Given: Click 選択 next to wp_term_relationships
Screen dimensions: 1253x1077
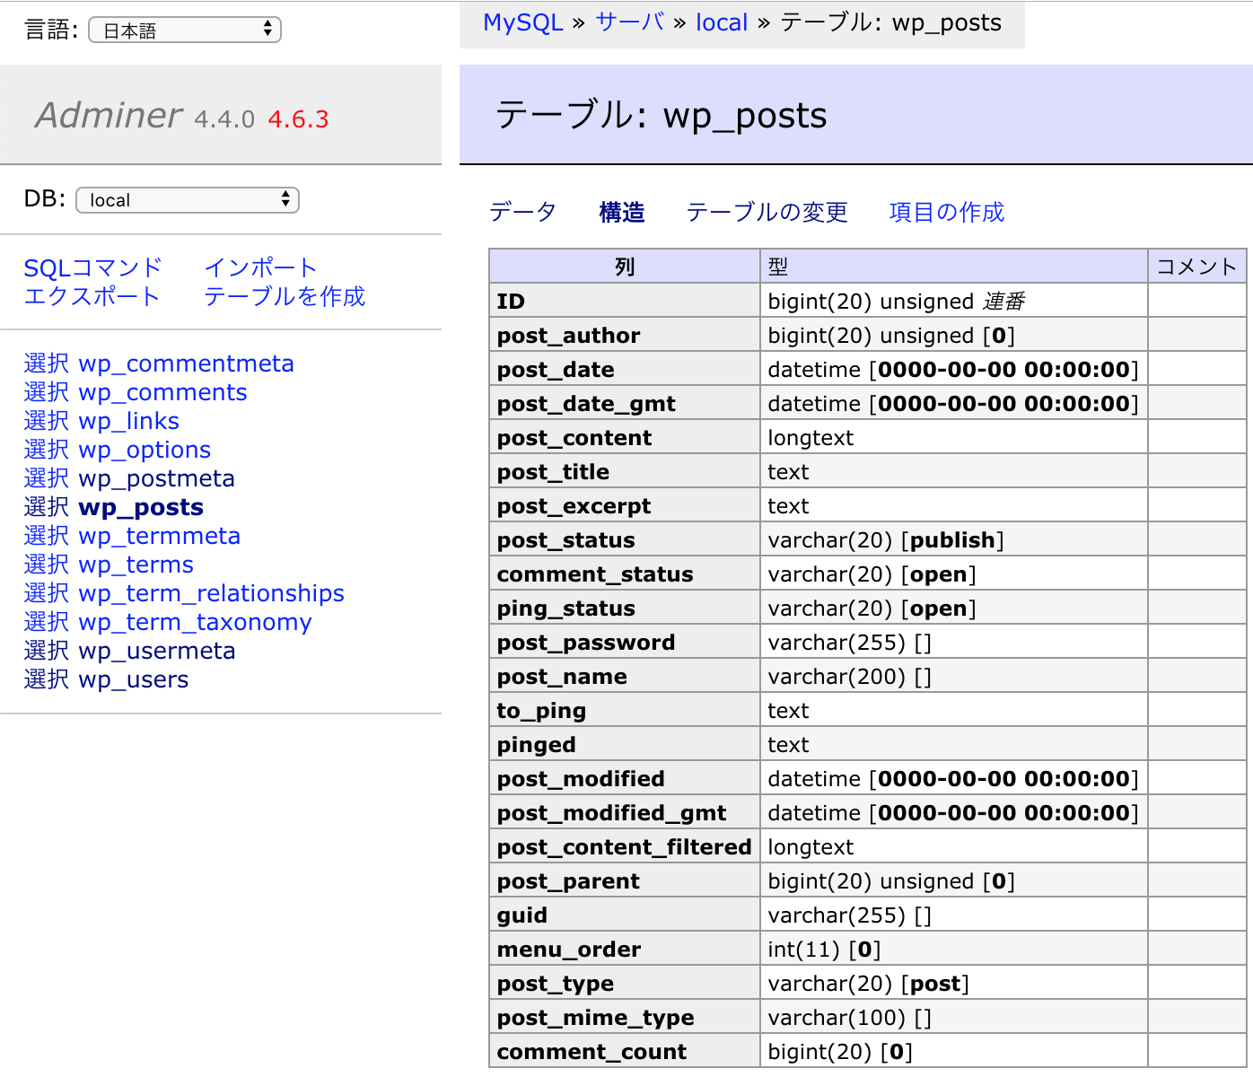Looking at the screenshot, I should point(47,593).
